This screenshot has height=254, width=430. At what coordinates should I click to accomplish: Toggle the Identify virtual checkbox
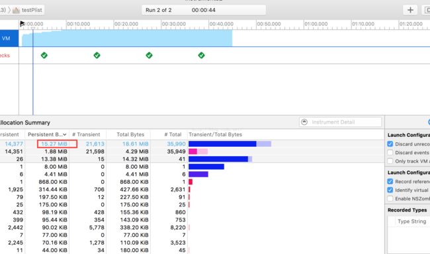pyautogui.click(x=390, y=190)
